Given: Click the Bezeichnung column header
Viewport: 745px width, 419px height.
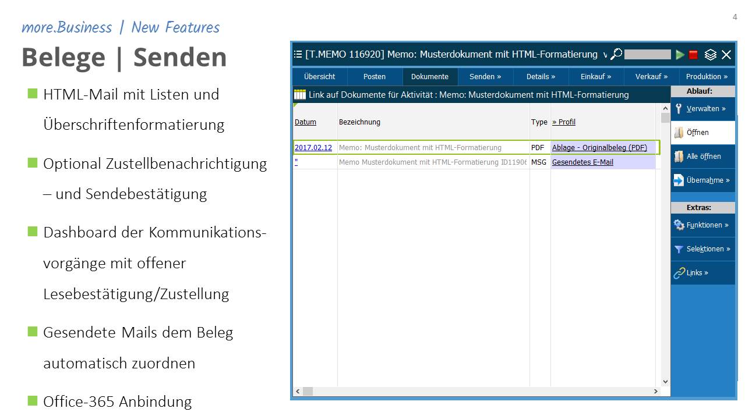Looking at the screenshot, I should click(x=359, y=122).
